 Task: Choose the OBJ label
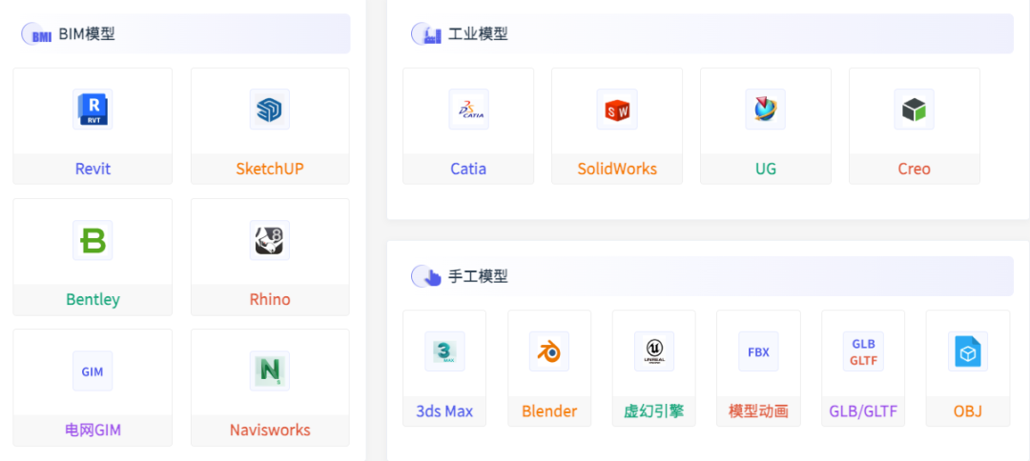pos(968,411)
